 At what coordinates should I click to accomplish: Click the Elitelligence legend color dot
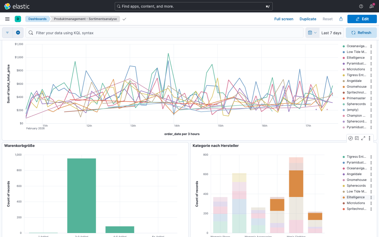[x=344, y=197]
